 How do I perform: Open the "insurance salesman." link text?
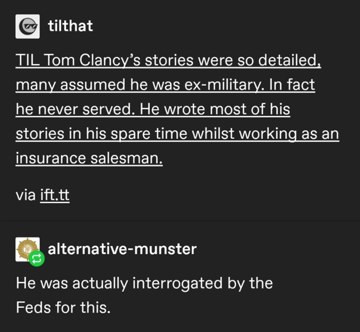(x=89, y=159)
